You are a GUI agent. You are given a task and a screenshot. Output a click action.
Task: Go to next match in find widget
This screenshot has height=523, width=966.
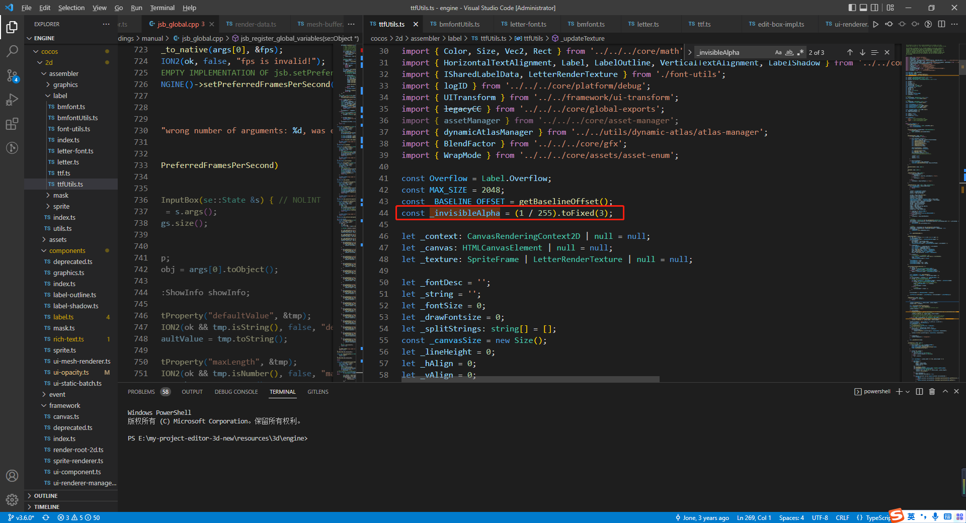click(x=862, y=52)
